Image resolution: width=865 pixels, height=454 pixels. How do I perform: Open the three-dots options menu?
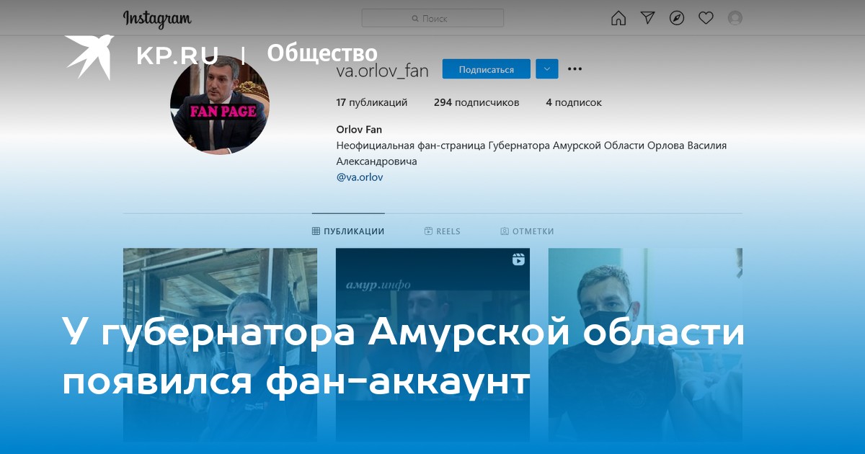tap(575, 69)
